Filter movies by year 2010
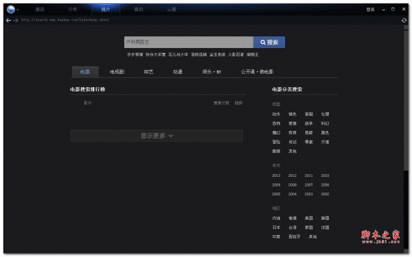The height and width of the screenshot is (257, 412). [x=325, y=175]
